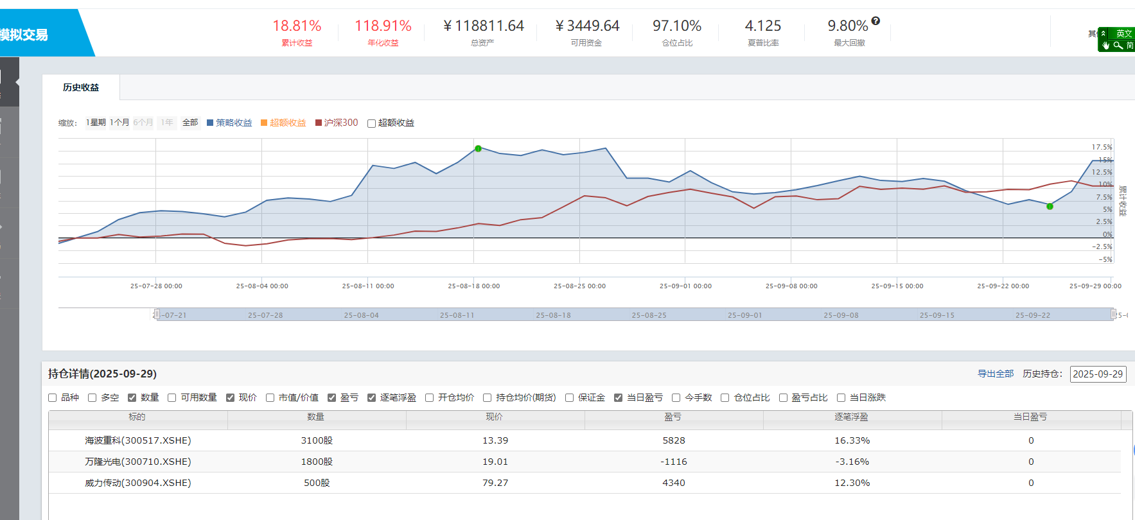
Task: Click the 导出全部 export link
Action: [x=996, y=374]
